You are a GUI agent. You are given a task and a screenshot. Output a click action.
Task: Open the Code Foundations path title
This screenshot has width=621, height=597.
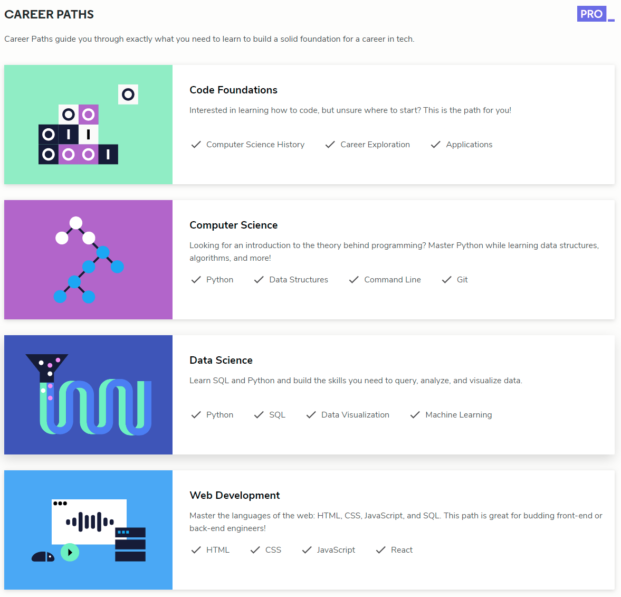(x=233, y=90)
